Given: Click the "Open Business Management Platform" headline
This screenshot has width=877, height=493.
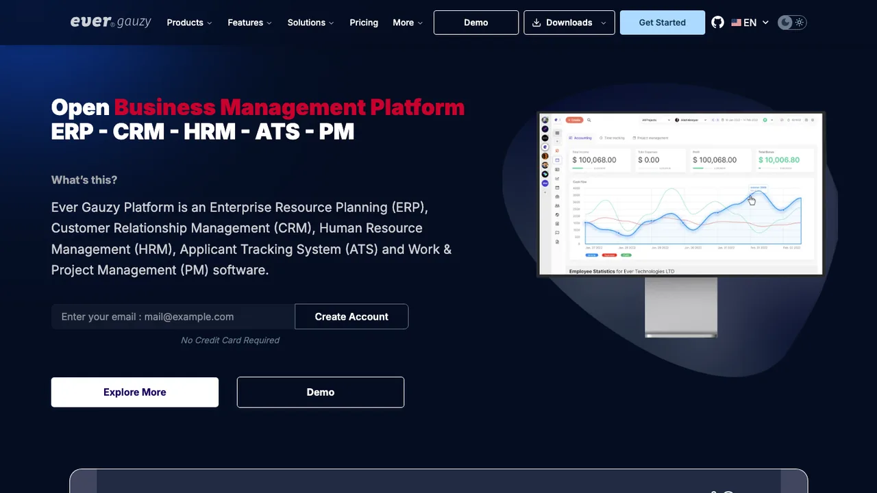Looking at the screenshot, I should (x=258, y=108).
